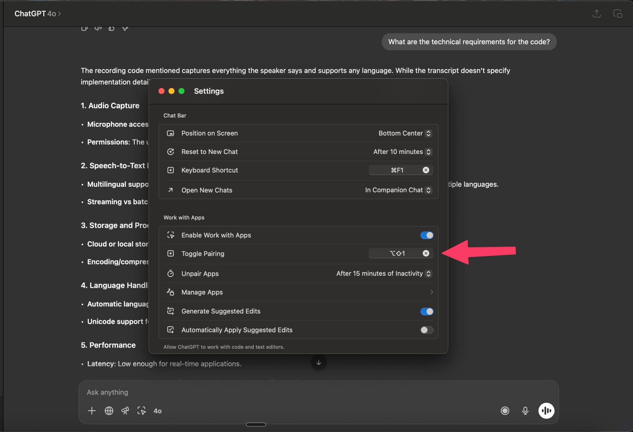Click the Work with Apps section label

(184, 217)
